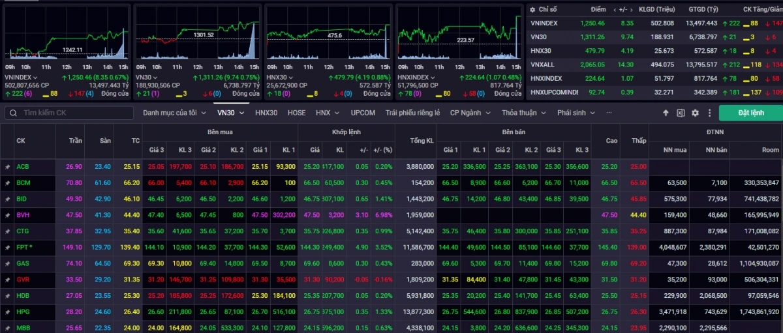Open the price board settings gear
783x333 pixels.
point(695,113)
